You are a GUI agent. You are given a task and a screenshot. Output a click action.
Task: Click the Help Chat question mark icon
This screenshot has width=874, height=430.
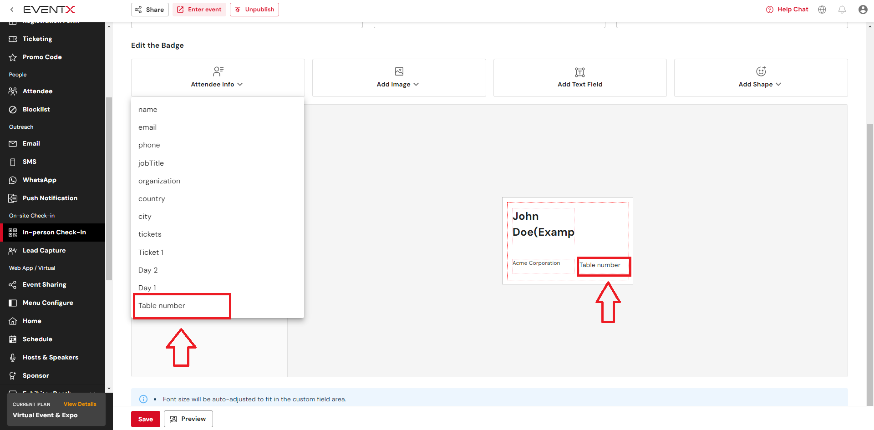(769, 10)
